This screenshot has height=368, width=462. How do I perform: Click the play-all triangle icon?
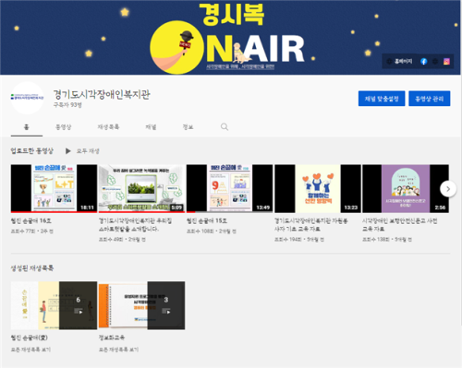click(x=68, y=151)
